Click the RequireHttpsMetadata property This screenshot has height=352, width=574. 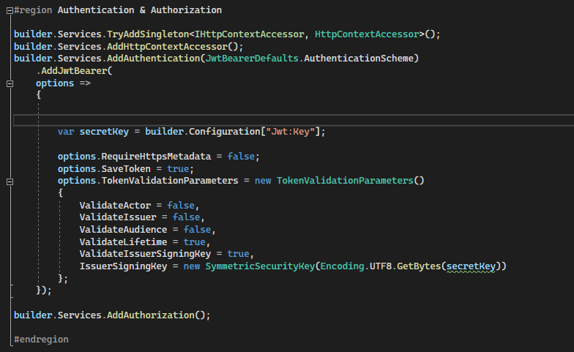[156, 157]
